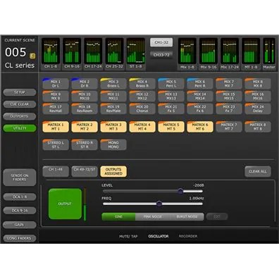Assign oscillator to STEREO L

56,144
